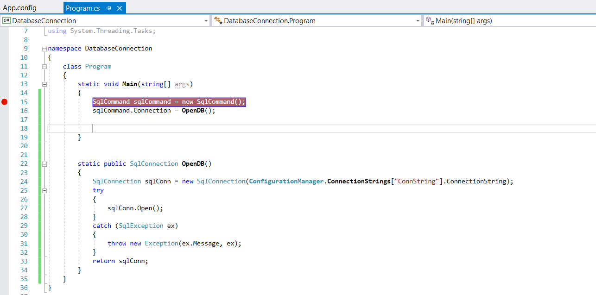Click the class icon beside DatabaseConnection.Program

click(x=218, y=20)
